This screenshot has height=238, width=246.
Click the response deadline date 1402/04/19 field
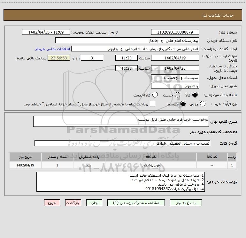175,58
